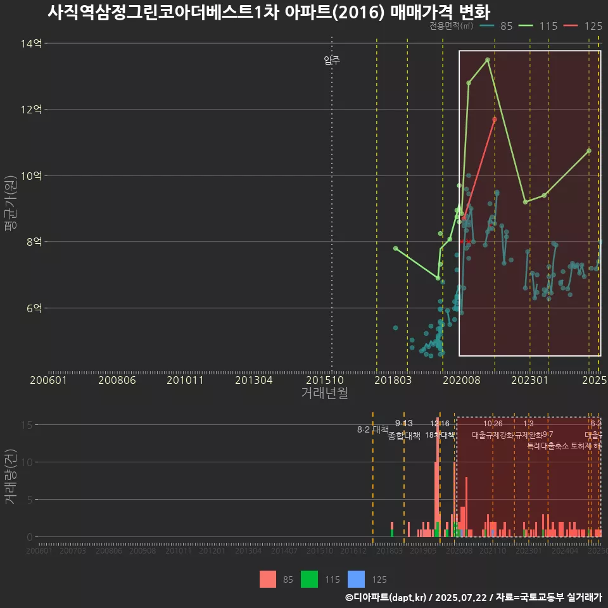Click 201905 on the volume chart x-axis
The image size is (608, 608).
pos(423,550)
